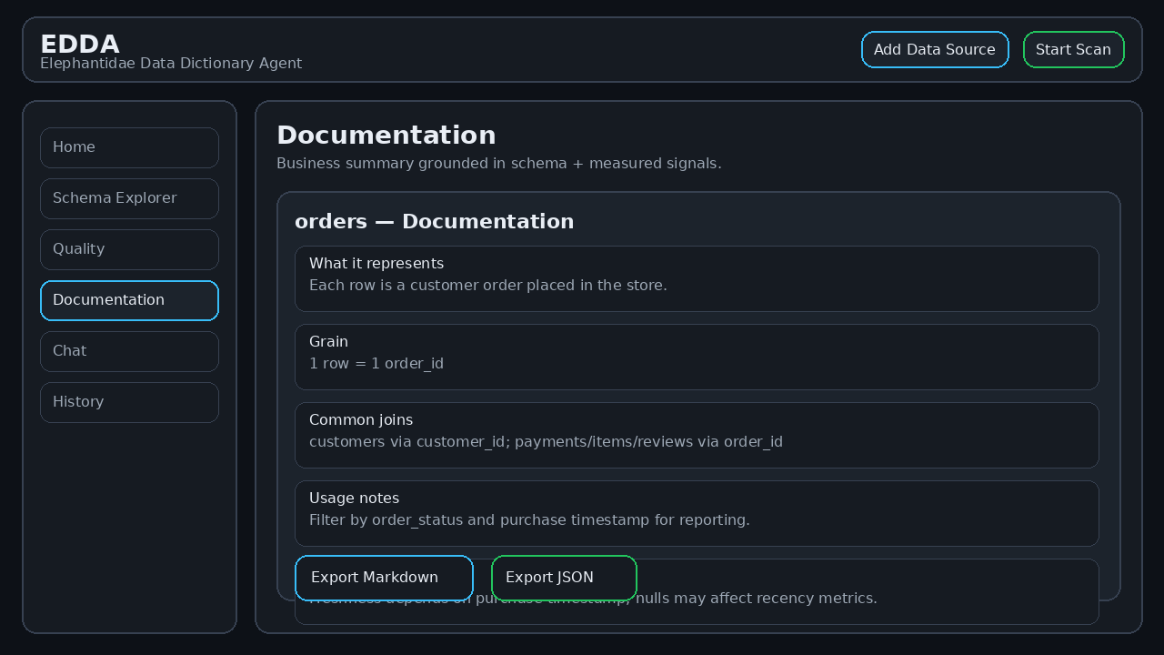View the History page
1164x655 pixels.
(x=129, y=402)
